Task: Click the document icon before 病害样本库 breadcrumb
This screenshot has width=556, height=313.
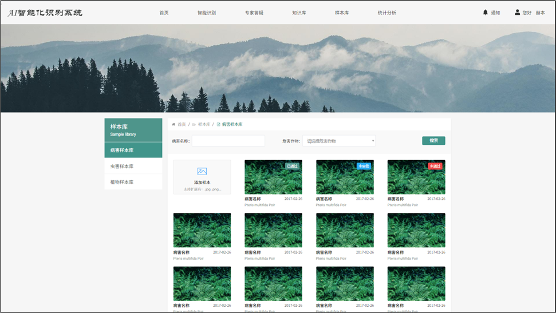Action: pos(218,124)
